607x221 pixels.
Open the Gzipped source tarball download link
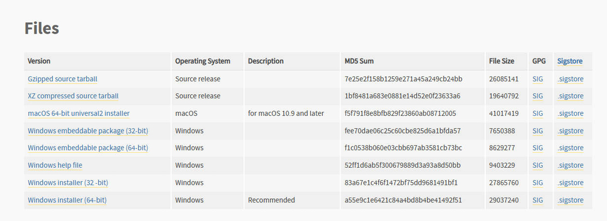click(x=62, y=79)
